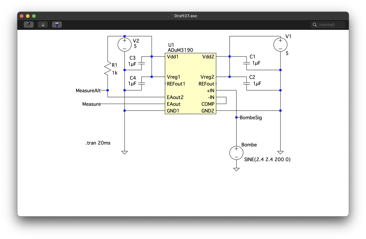Click the .tran 20ms directive
This screenshot has height=239, width=366.
click(98, 143)
